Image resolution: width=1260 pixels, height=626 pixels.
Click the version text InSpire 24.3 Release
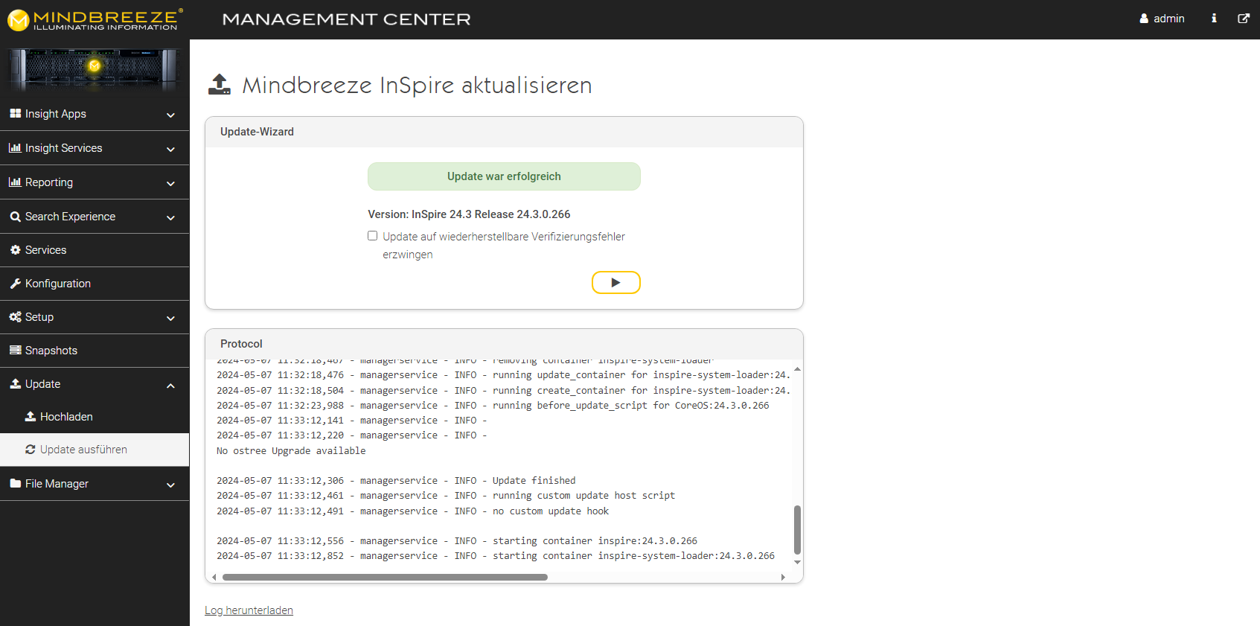pos(469,214)
